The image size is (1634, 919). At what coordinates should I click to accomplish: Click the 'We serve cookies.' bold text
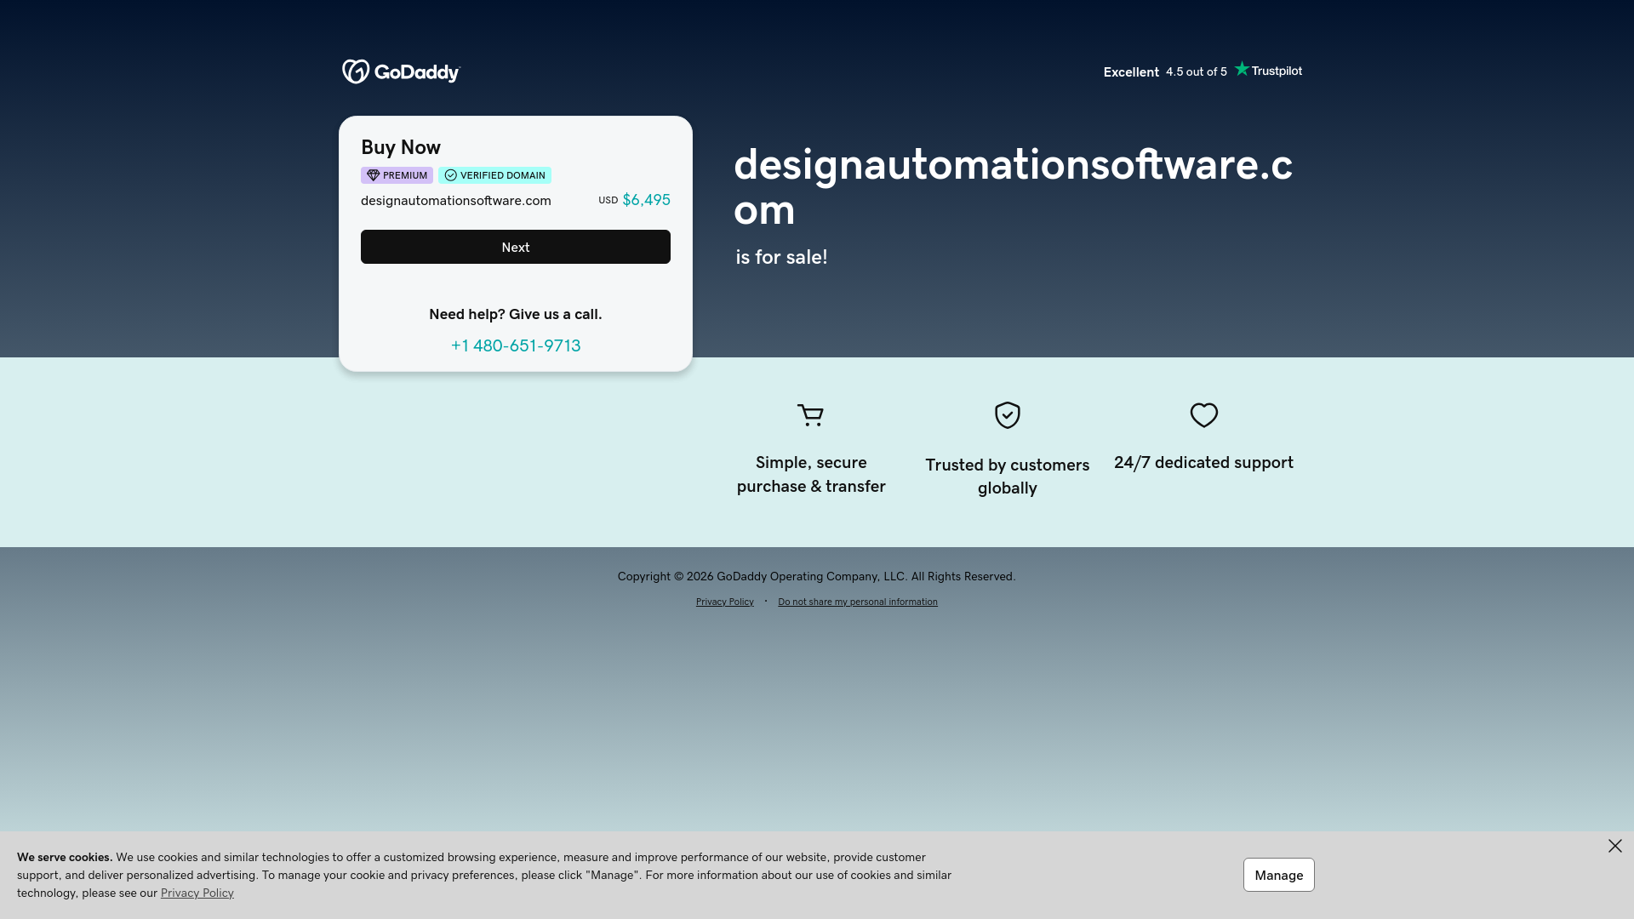pyautogui.click(x=65, y=857)
